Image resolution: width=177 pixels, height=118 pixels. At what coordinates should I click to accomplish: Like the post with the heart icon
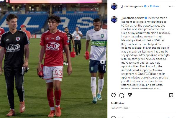point(113,95)
